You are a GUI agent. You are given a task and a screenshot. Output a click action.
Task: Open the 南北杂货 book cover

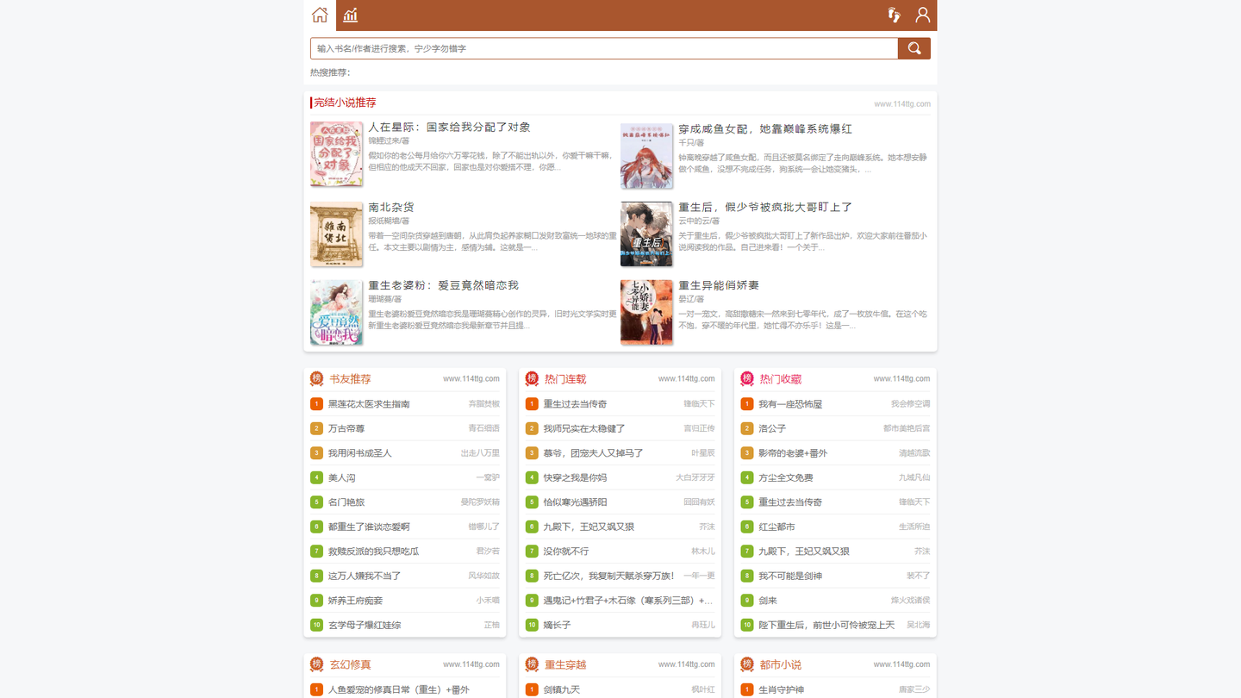point(336,234)
